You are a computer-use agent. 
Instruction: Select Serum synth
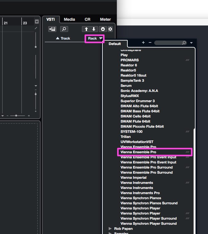(x=126, y=86)
